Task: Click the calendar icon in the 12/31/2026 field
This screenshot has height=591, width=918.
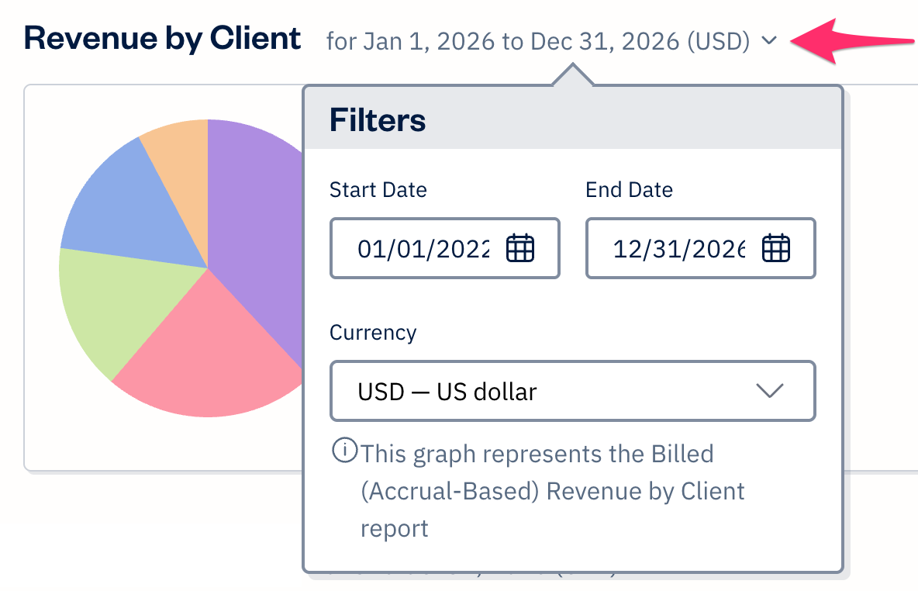Action: coord(777,248)
